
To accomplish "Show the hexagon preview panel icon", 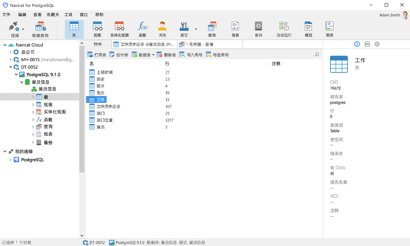I will point(377,44).
